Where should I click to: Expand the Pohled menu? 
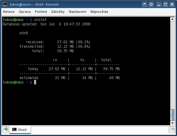click(41, 12)
